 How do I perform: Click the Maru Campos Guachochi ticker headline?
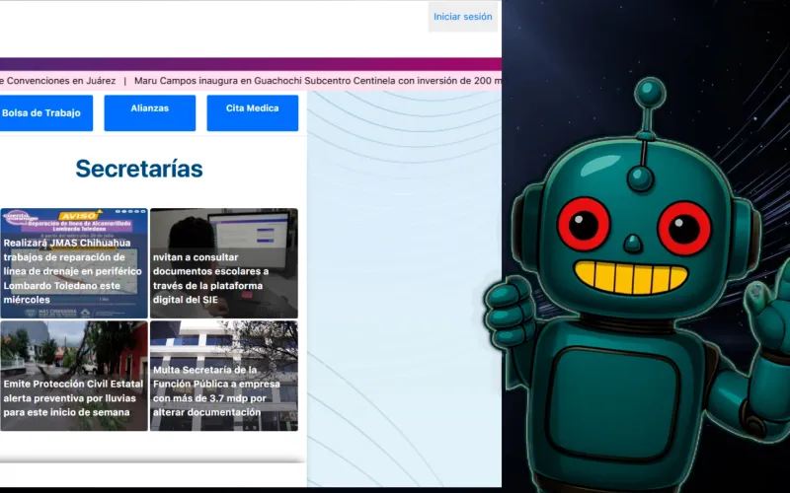point(318,81)
